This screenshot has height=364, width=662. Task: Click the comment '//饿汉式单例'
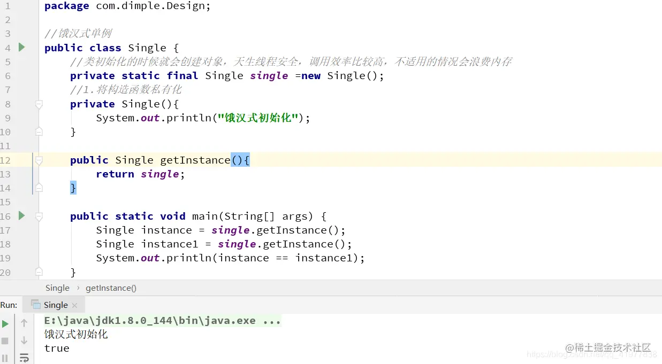[x=78, y=34]
